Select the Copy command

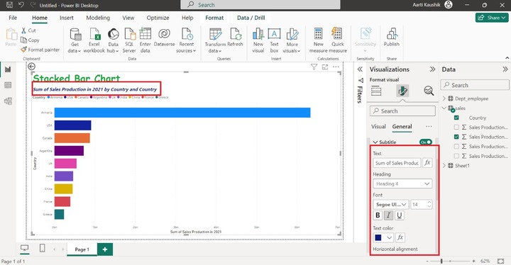(30, 40)
